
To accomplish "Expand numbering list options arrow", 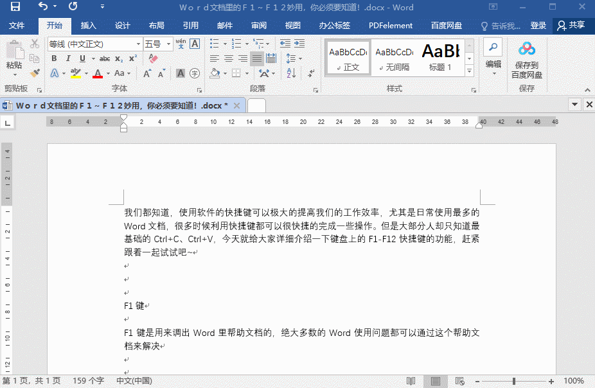I will coord(247,44).
